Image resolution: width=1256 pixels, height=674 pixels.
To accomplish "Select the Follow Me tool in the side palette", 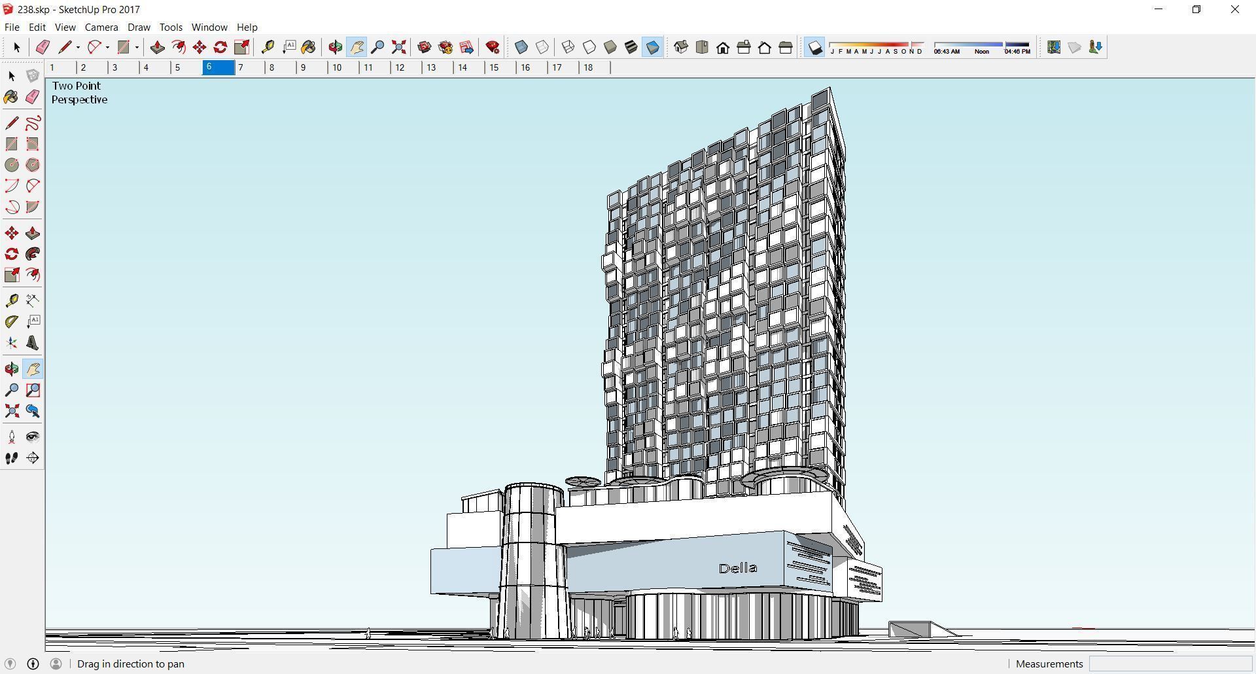I will coord(33,254).
